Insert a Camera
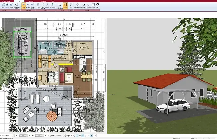This screenshot has width=217, height=139. [47, 5]
